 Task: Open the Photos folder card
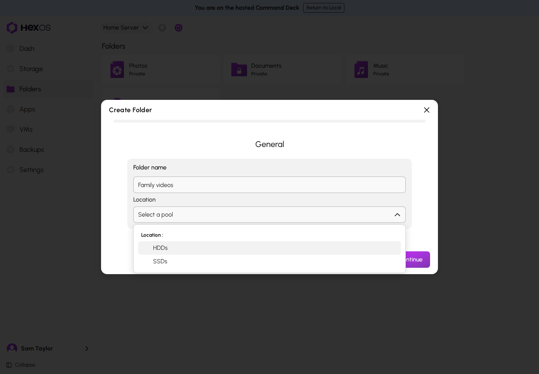pyautogui.click(x=161, y=70)
